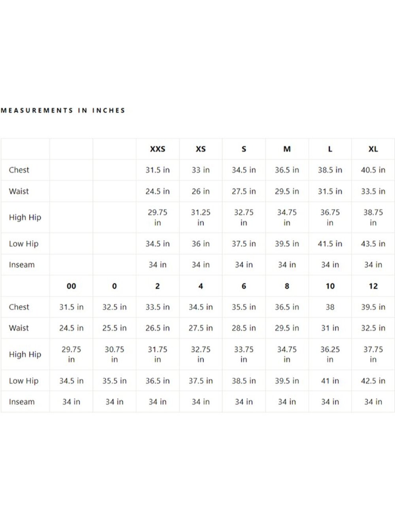Screen dimensions: 395x526
Task: Click the L Low Hip 41.5 in cell
Action: pyautogui.click(x=330, y=244)
